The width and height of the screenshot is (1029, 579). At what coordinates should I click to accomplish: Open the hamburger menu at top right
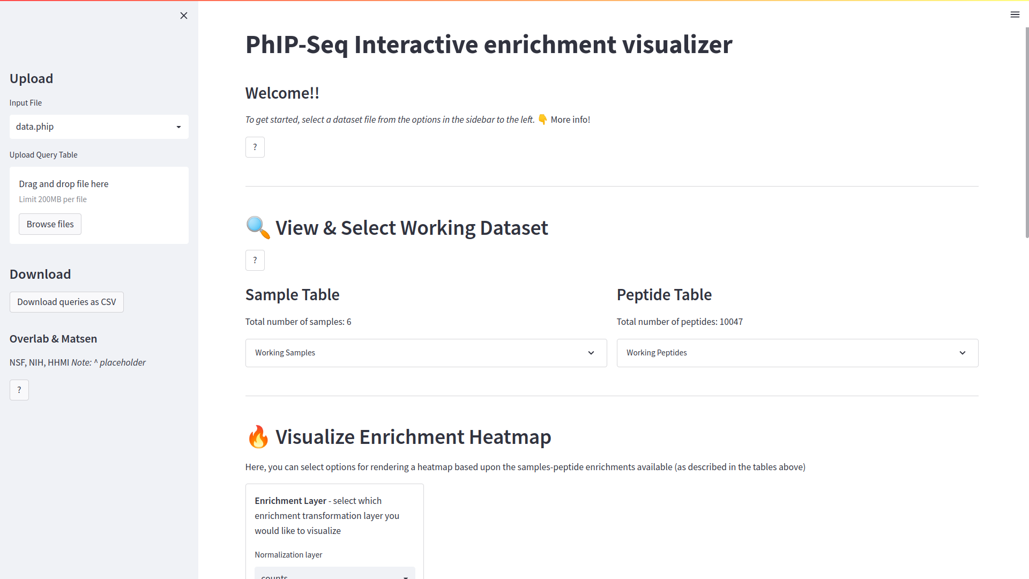1015,14
